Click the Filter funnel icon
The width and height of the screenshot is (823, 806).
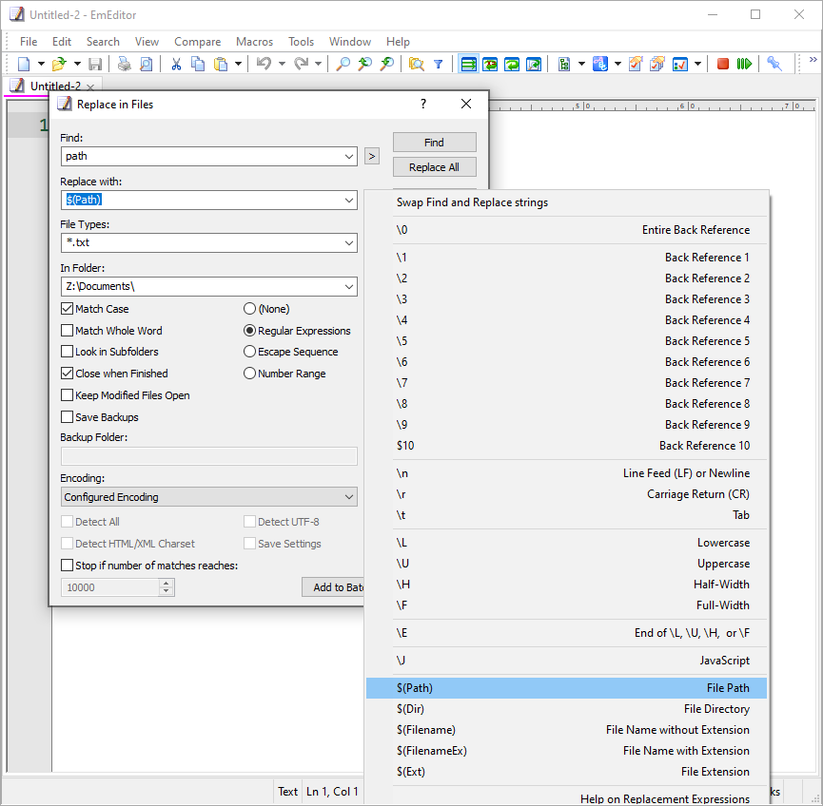(x=439, y=64)
